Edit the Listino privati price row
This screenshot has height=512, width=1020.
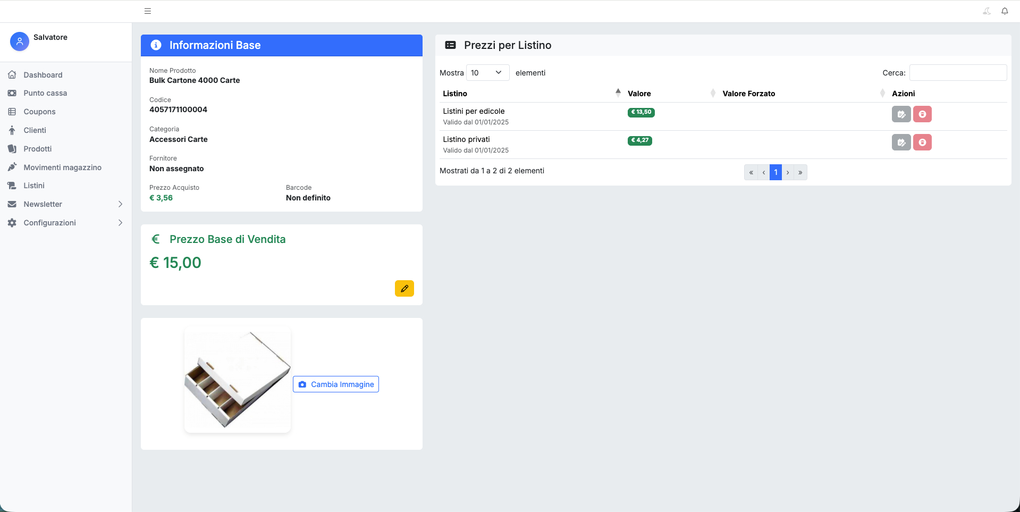coord(901,142)
